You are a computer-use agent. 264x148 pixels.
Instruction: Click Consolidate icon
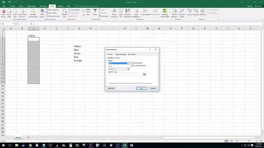pyautogui.click(x=145, y=12)
